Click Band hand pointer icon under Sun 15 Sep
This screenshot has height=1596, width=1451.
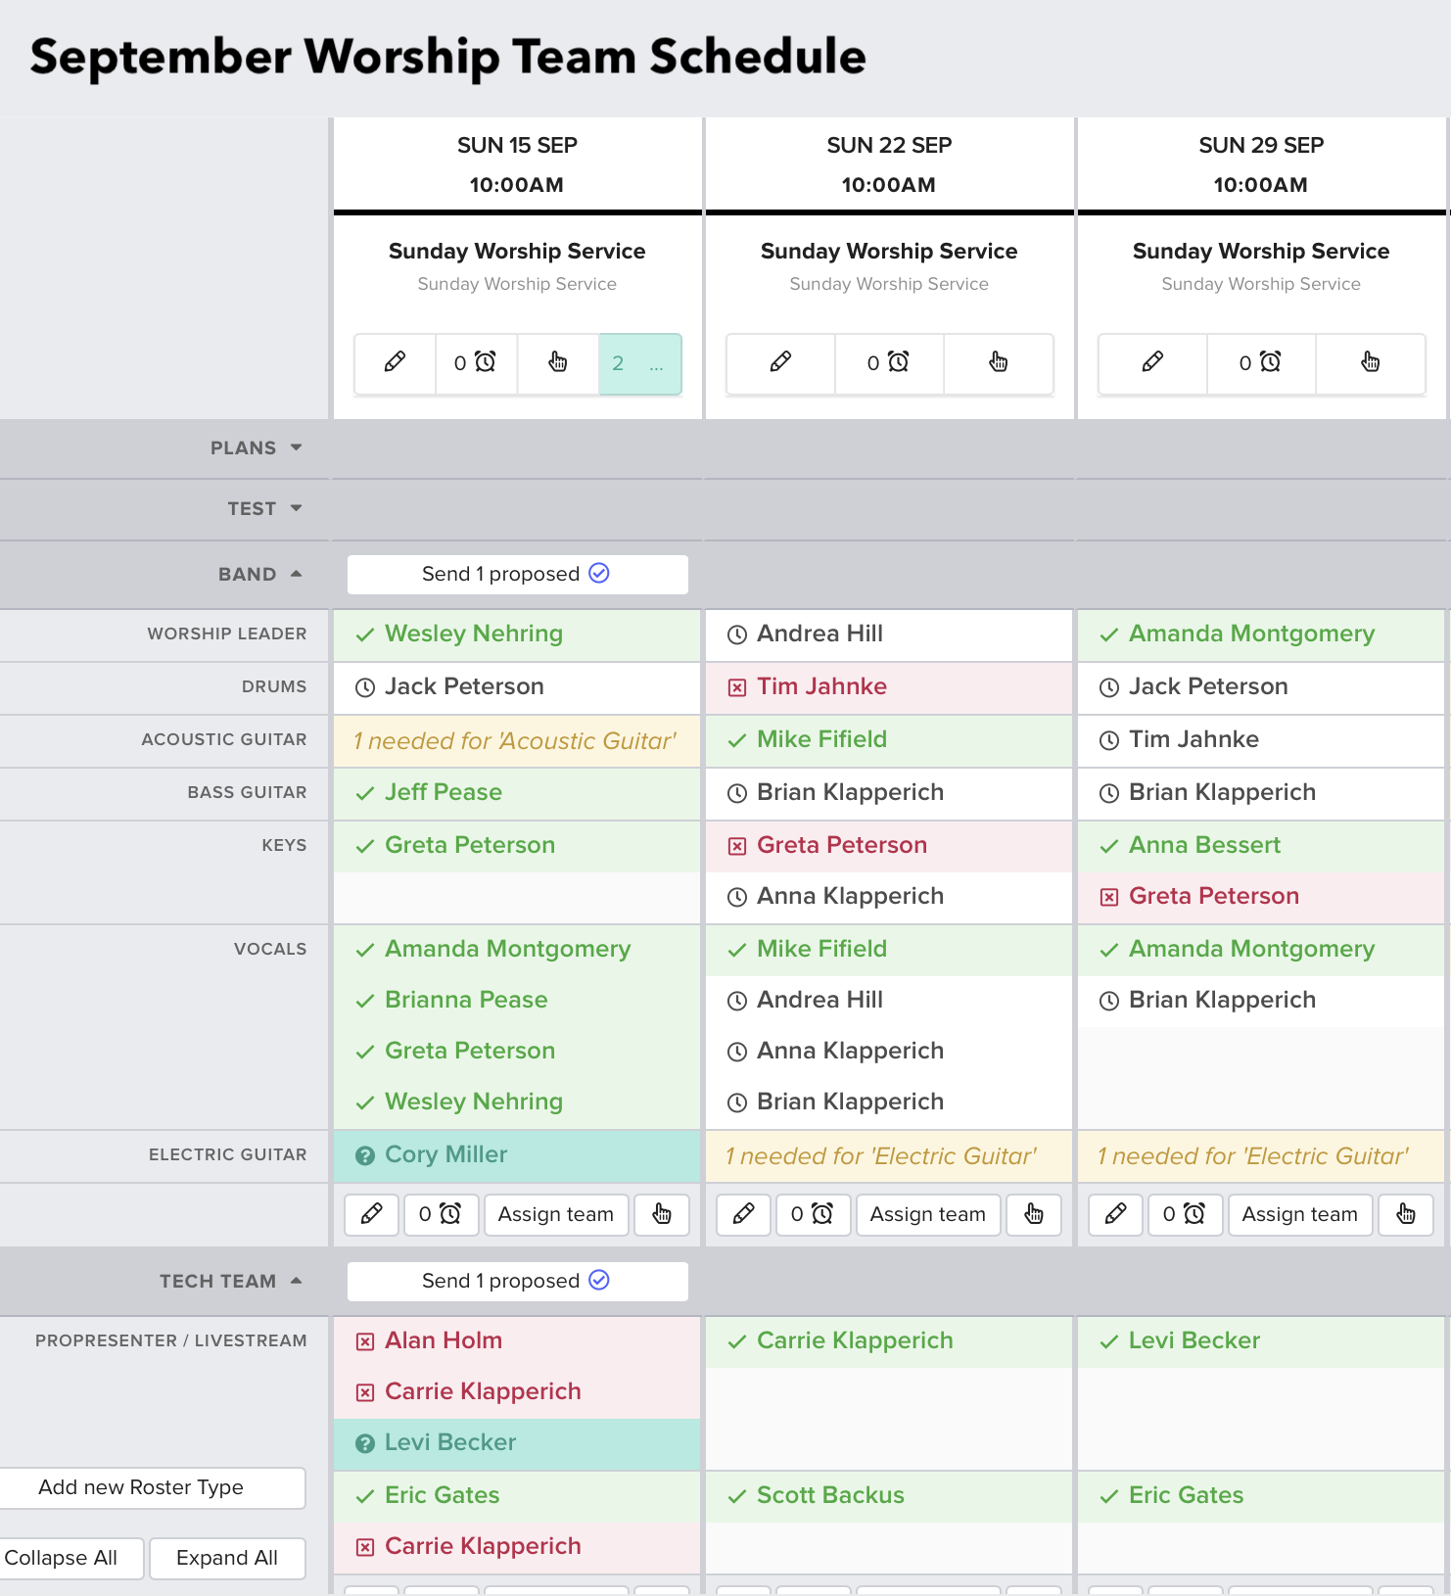(x=662, y=1214)
